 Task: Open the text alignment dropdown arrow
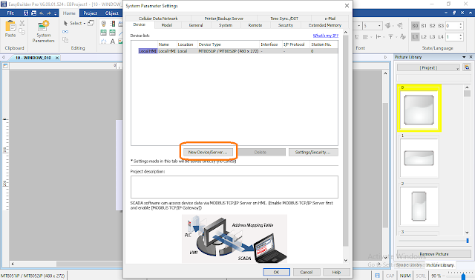pos(371,37)
